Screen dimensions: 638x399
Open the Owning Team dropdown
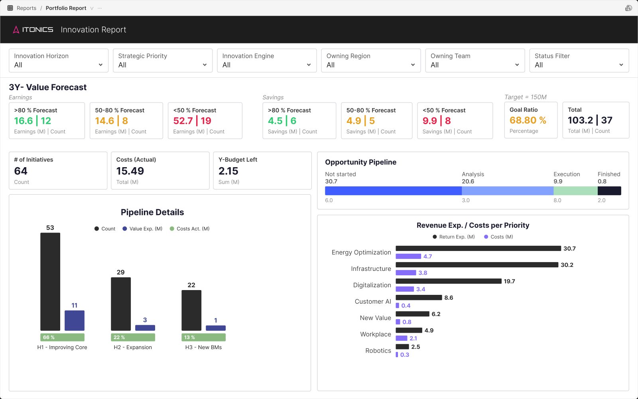475,61
